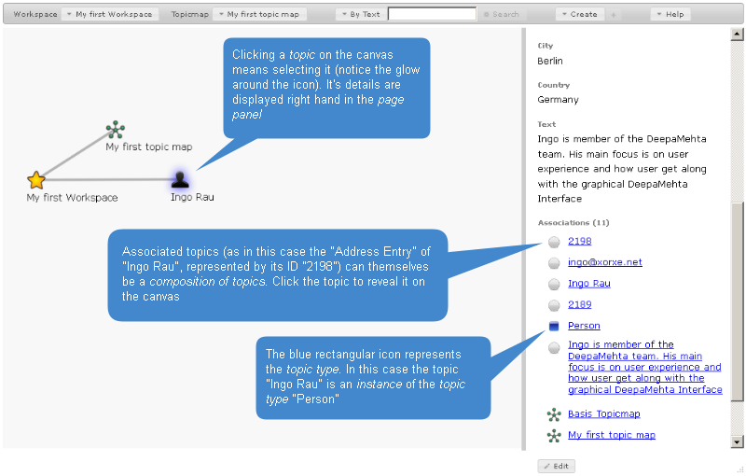This screenshot has height=476, width=746.
Task: Click the yellow star My first Workspace icon
Action: pyautogui.click(x=36, y=179)
